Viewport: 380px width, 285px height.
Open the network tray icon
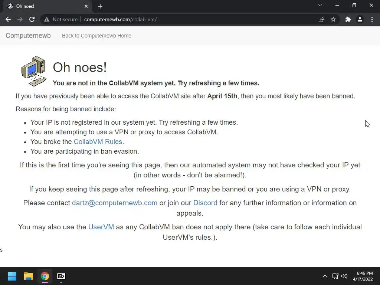pyautogui.click(x=335, y=276)
